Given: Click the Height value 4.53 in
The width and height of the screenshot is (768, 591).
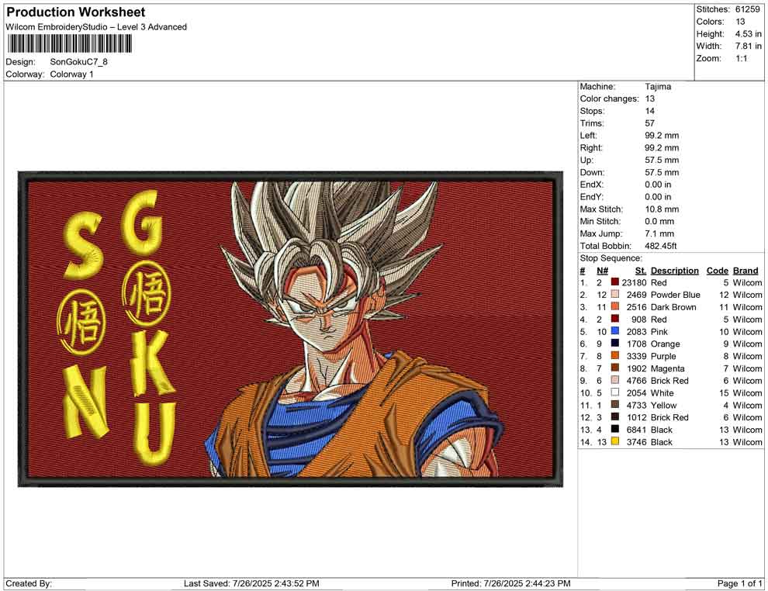Looking at the screenshot, I should point(748,34).
